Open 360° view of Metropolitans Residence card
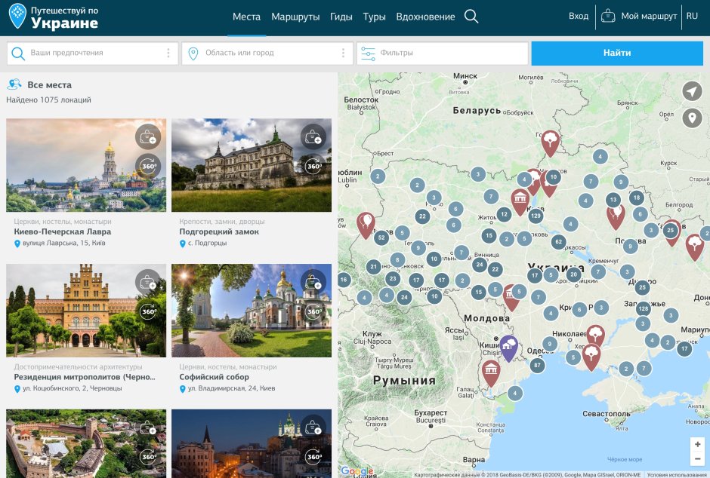The height and width of the screenshot is (478, 710). click(148, 311)
